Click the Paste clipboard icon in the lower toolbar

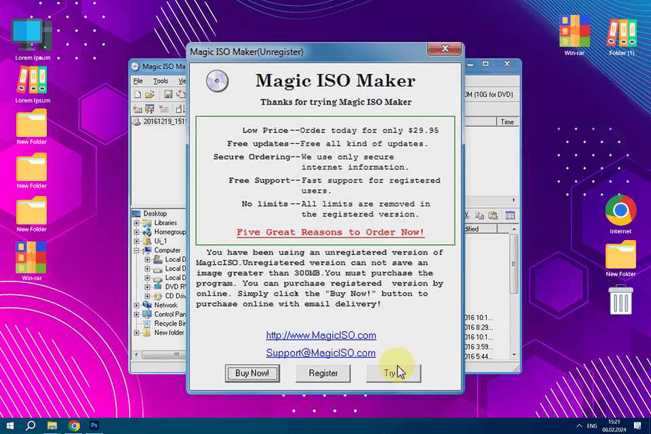(x=493, y=215)
